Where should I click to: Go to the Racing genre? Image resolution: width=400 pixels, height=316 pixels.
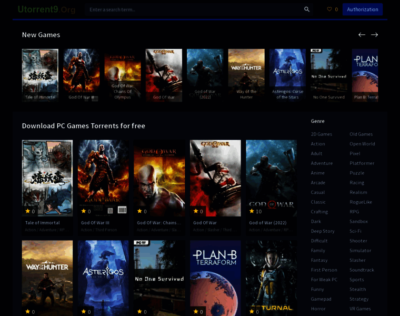(357, 183)
